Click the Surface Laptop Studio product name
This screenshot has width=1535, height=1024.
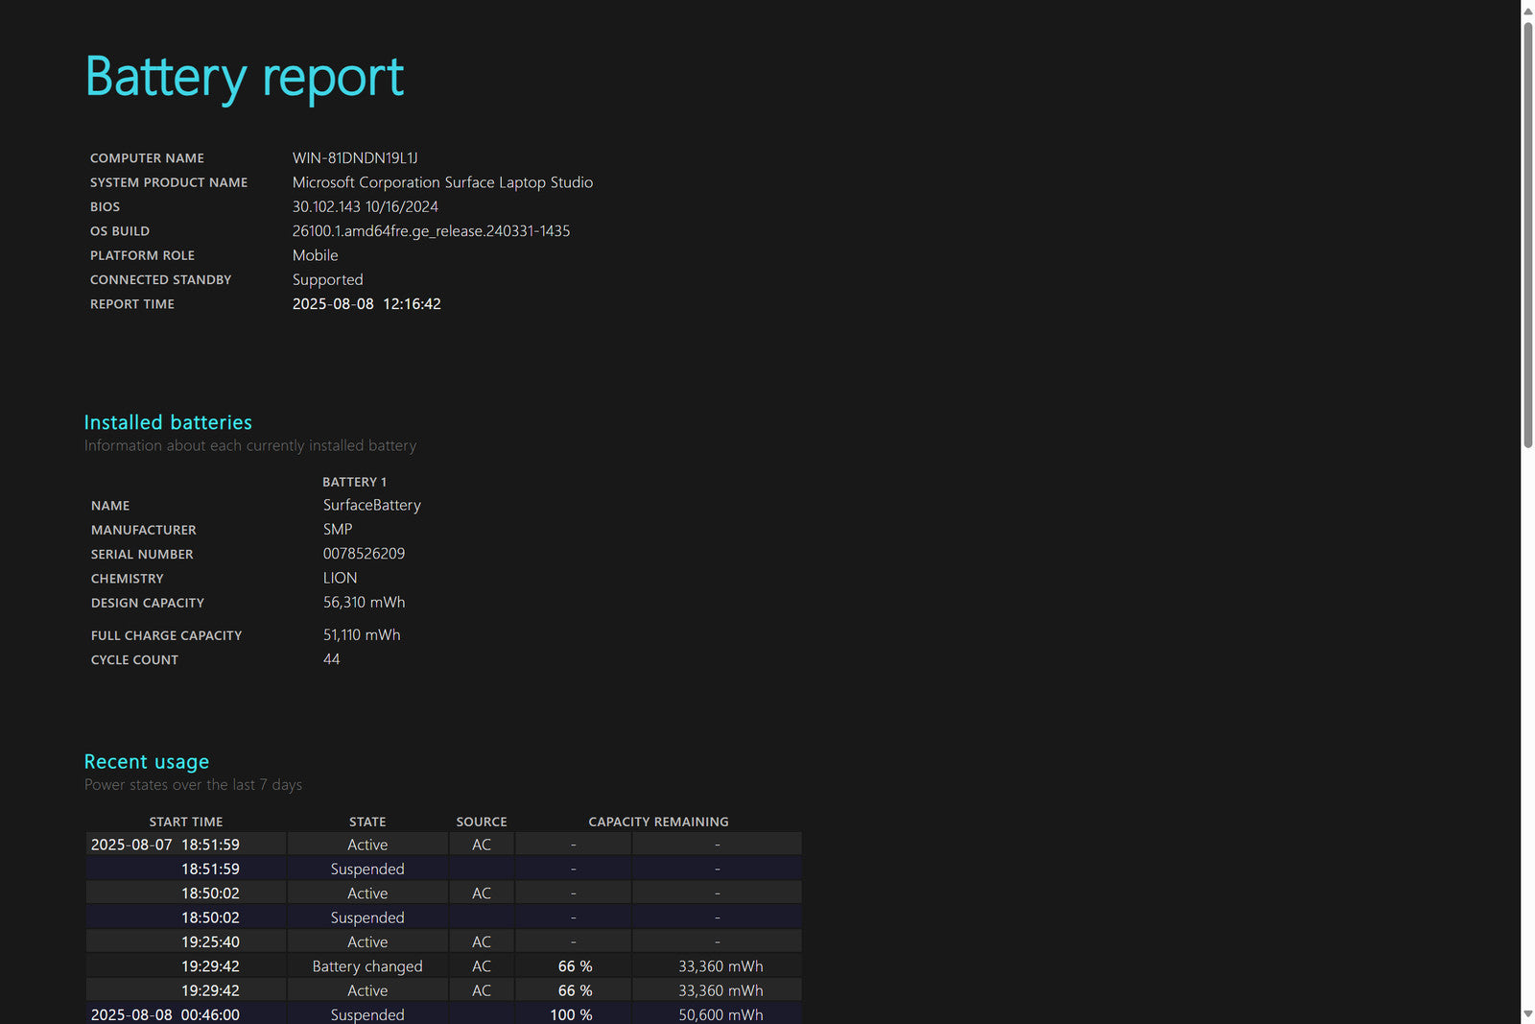pos(442,182)
